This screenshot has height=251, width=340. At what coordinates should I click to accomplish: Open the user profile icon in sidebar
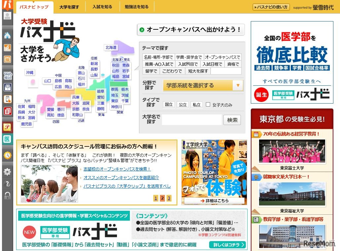tap(8, 16)
